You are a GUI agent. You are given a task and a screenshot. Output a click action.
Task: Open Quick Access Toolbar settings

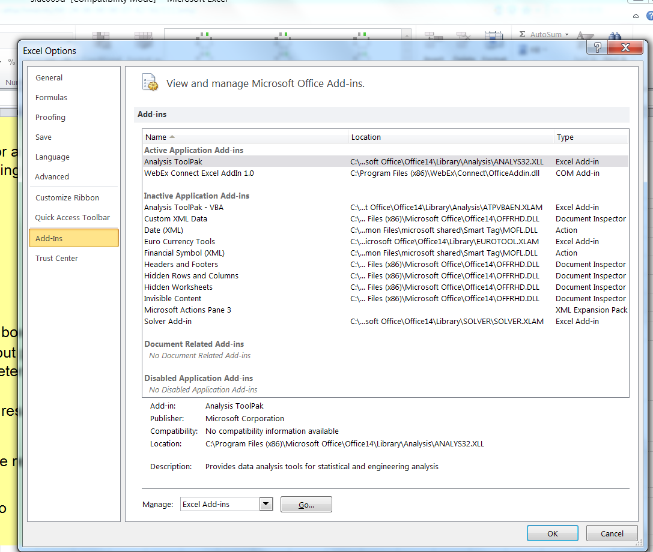(x=73, y=218)
